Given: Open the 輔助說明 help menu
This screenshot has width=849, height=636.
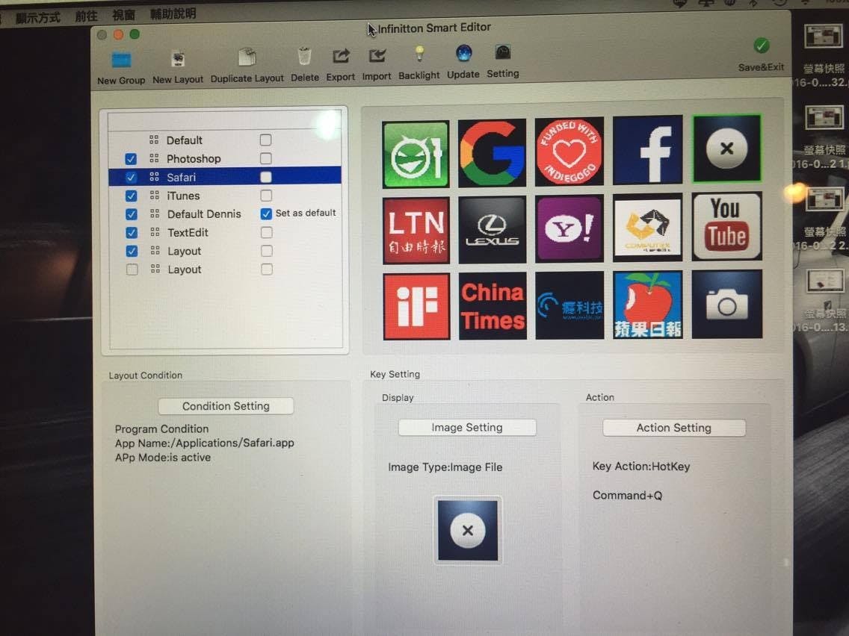Looking at the screenshot, I should click(173, 14).
